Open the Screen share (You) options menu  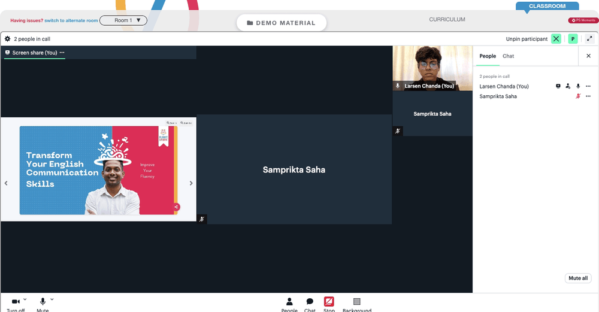pyautogui.click(x=62, y=53)
